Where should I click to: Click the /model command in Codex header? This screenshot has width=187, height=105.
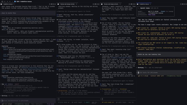163,11
